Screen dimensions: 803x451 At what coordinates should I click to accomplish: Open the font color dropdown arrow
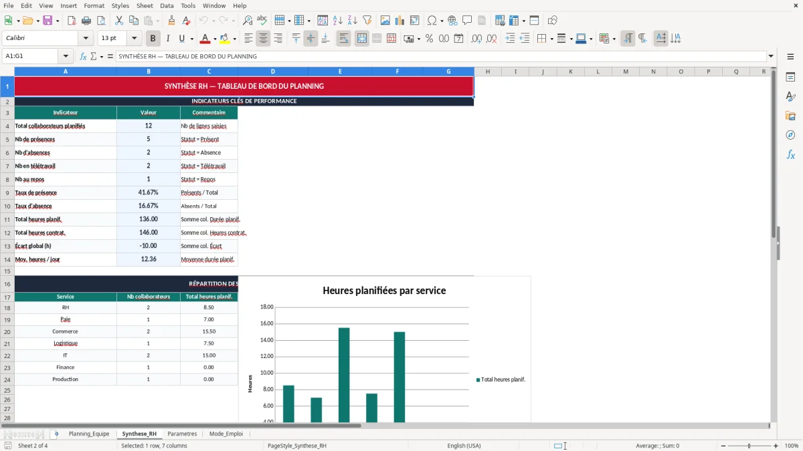click(215, 39)
